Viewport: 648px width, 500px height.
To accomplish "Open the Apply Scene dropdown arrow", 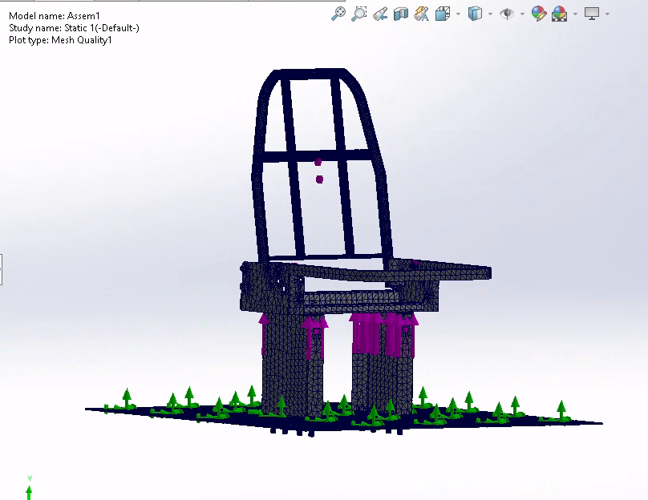I will 574,14.
